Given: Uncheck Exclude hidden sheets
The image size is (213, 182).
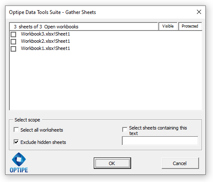Looking at the screenshot, I should point(16,142).
